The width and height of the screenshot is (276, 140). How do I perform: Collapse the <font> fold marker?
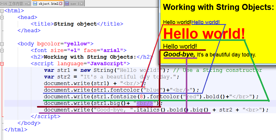pyautogui.click(x=2, y=50)
